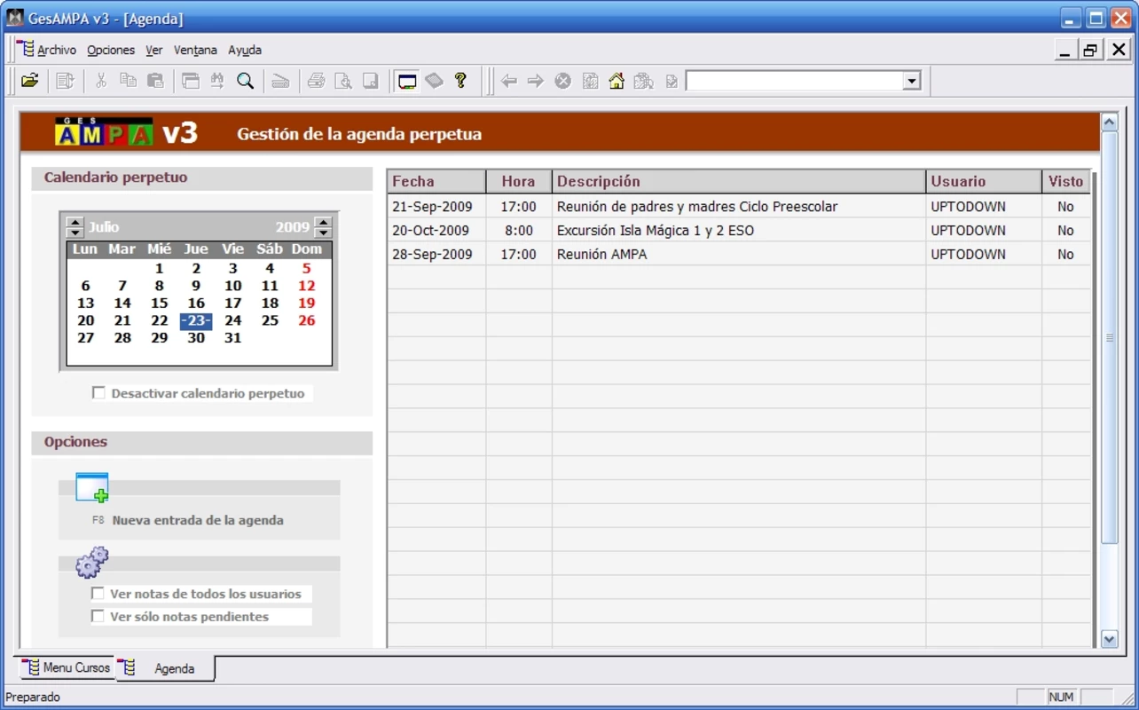
Task: Select red Sunday 19 in the calendar
Action: [306, 304]
